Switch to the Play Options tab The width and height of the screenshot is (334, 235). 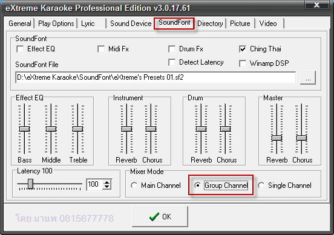[x=56, y=24]
